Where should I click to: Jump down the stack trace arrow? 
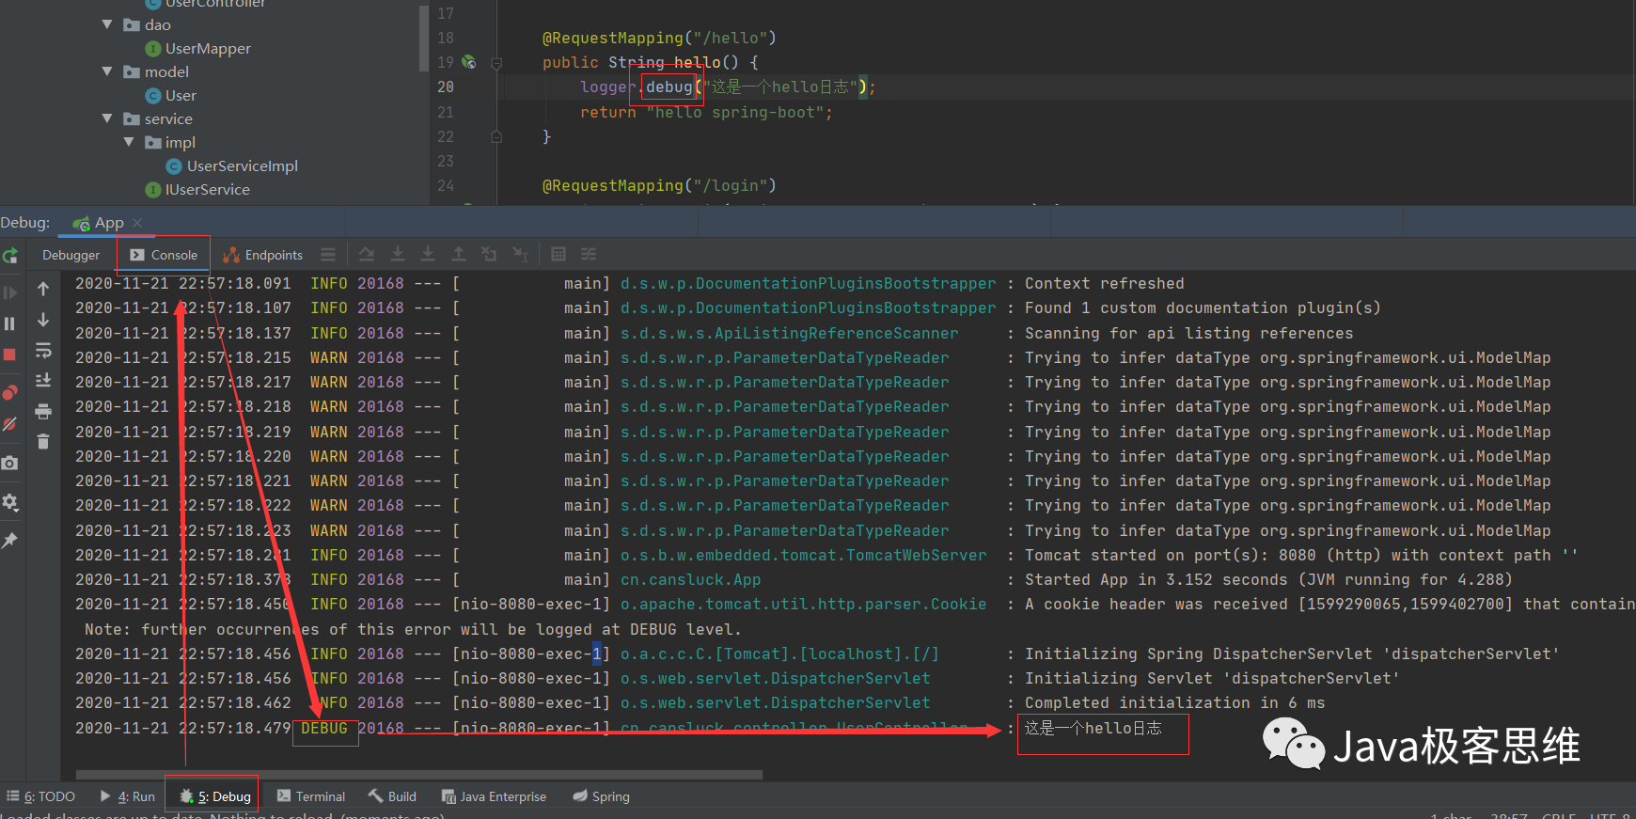[43, 320]
